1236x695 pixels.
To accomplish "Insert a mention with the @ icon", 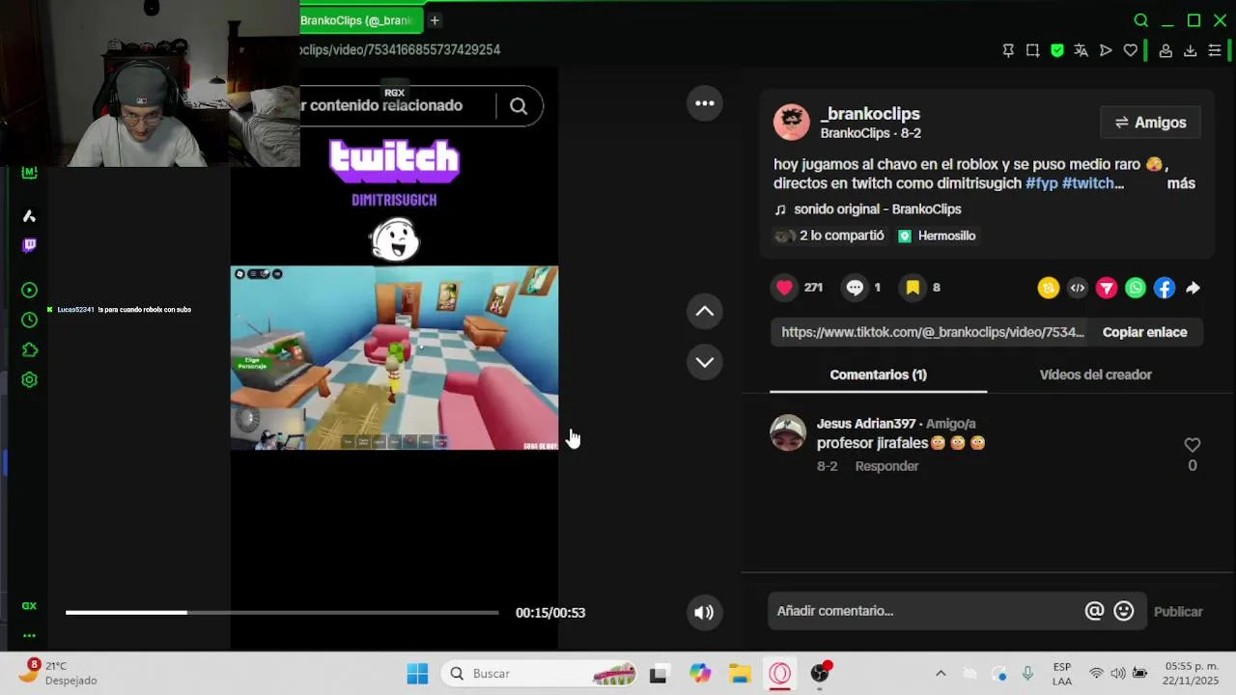I will 1094,611.
